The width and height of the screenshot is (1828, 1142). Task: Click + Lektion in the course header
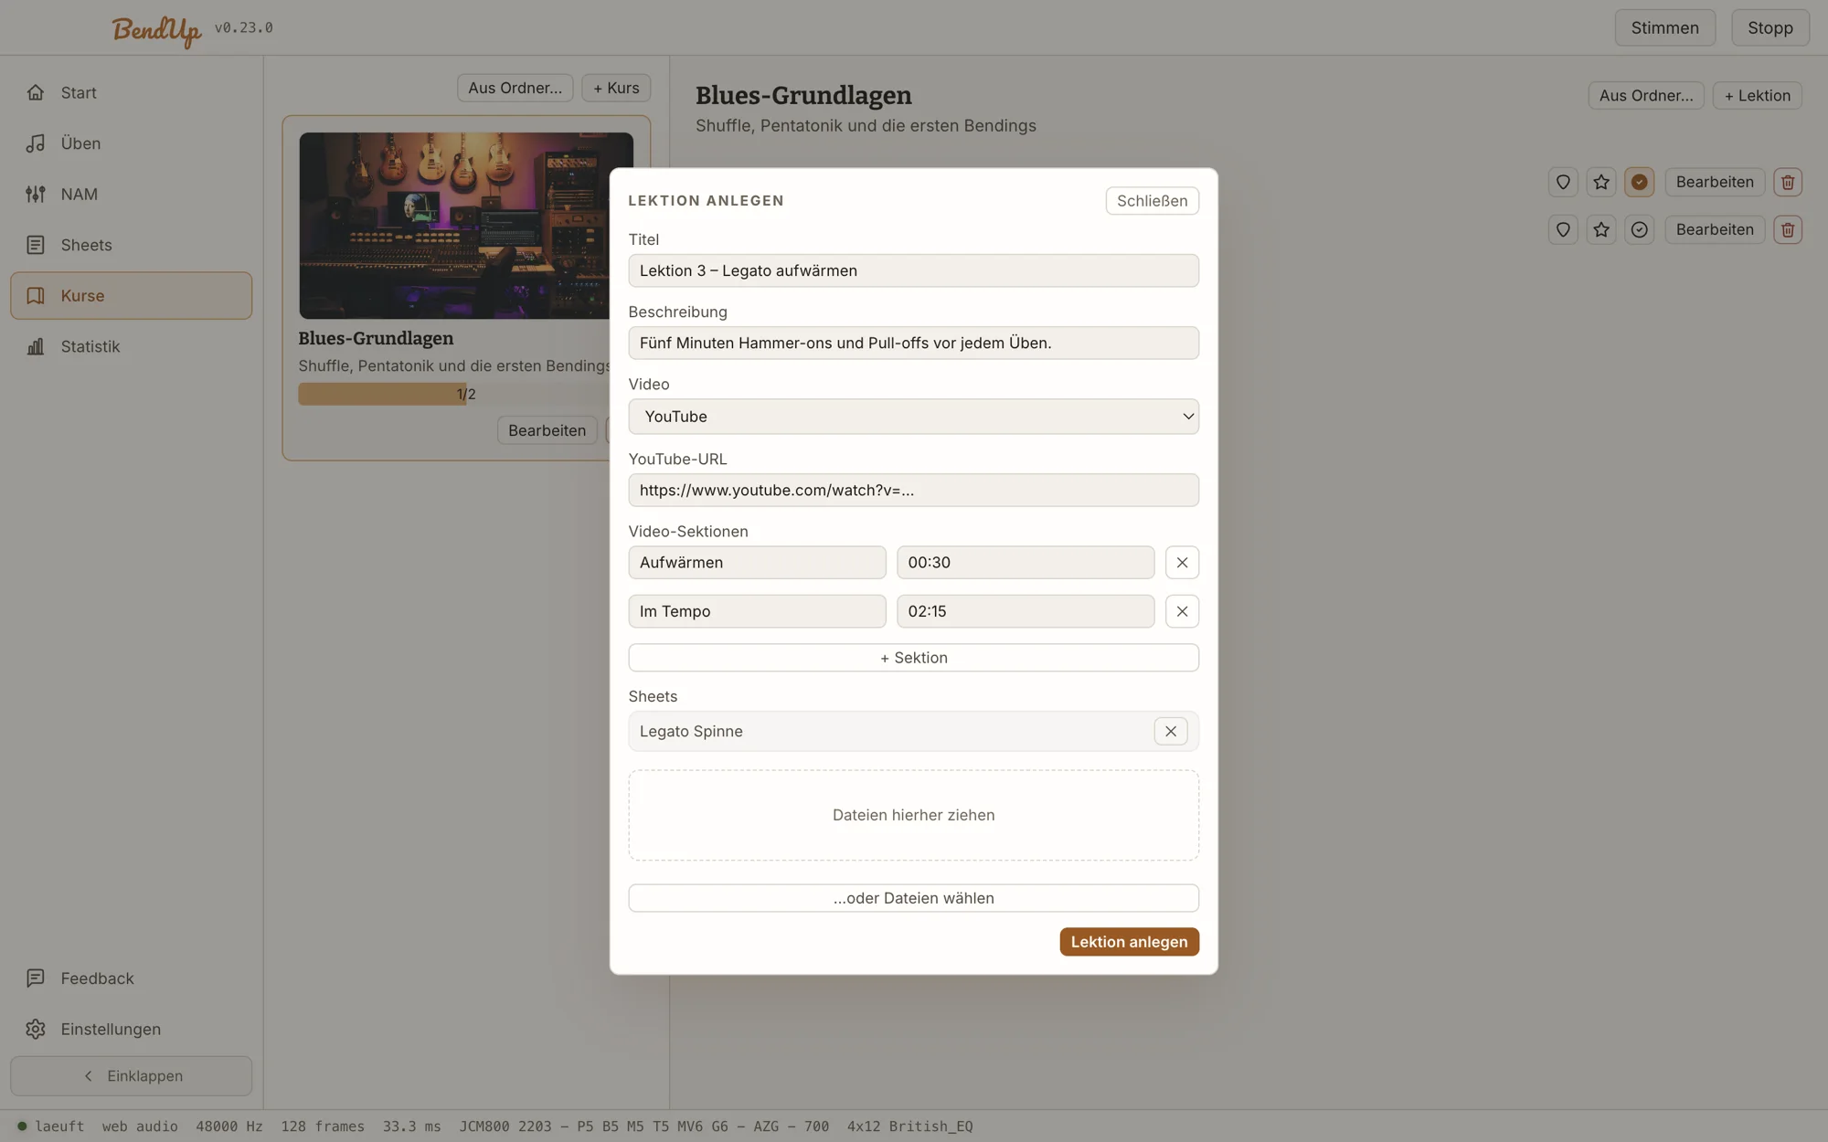coord(1757,95)
